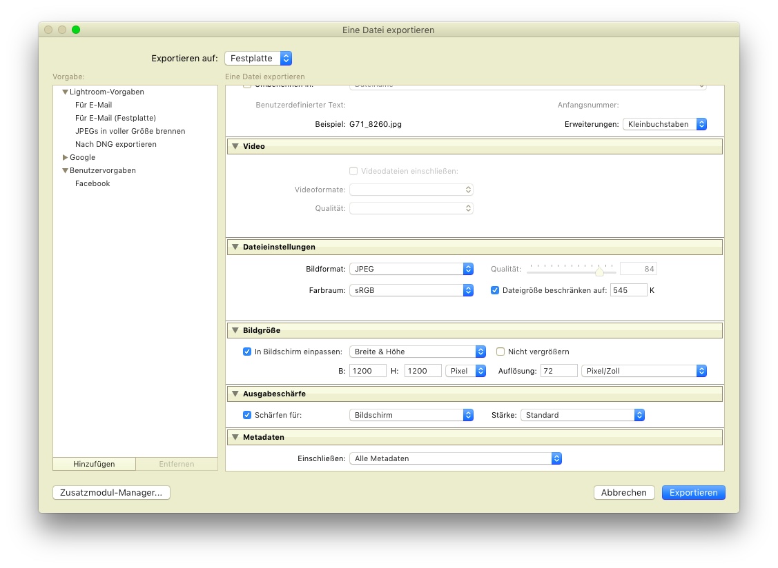Screen dimensions: 778x568
Task: Click the Qualität value field showing 84
Action: point(639,269)
